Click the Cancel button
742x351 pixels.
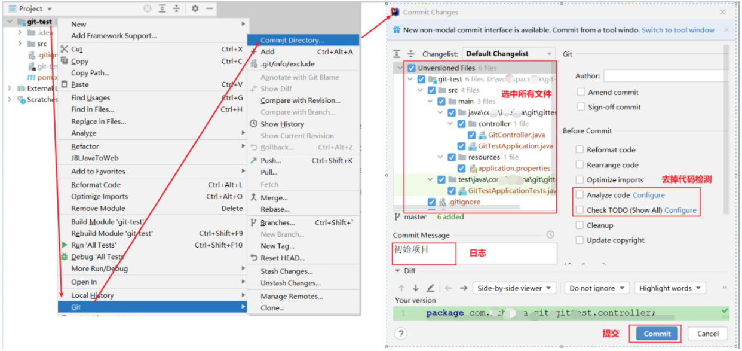[708, 334]
